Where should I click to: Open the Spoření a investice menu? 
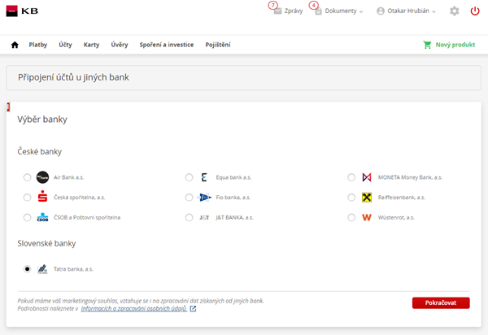(167, 45)
